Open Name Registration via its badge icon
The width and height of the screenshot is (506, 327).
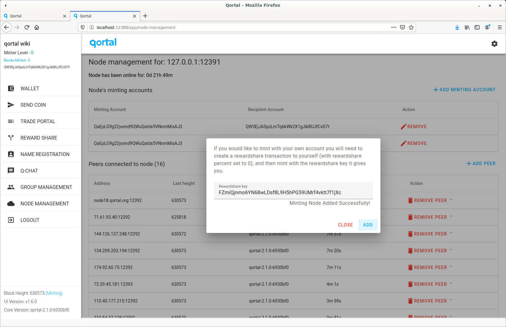11,154
